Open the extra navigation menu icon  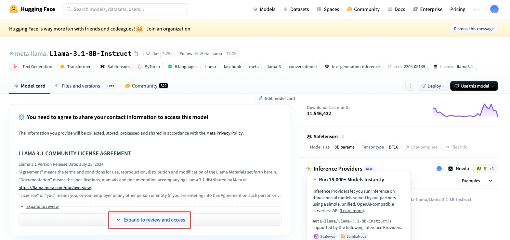coord(477,9)
